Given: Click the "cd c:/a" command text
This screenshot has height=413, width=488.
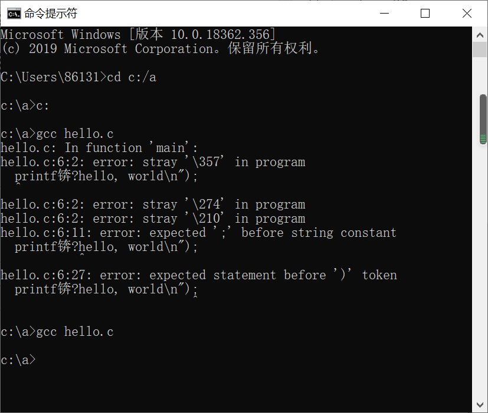Looking at the screenshot, I should tap(132, 77).
